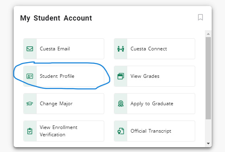The width and height of the screenshot is (225, 152).
Task: Click the vertical scrollbar thumb
Action: click(208, 78)
